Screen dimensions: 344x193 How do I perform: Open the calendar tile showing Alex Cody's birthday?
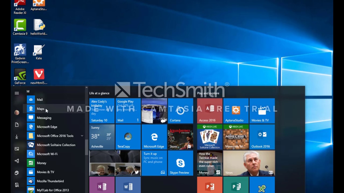click(x=102, y=111)
